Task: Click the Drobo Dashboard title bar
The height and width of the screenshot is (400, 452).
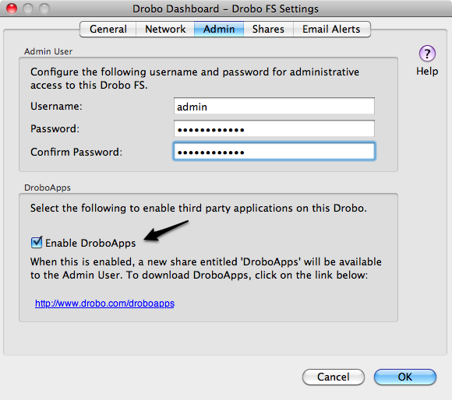Action: [x=225, y=9]
